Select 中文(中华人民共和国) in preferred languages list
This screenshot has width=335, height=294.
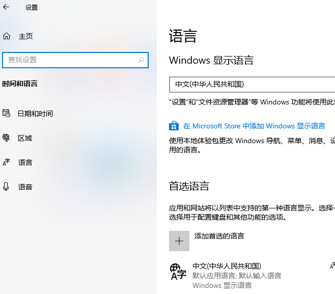coord(227,266)
